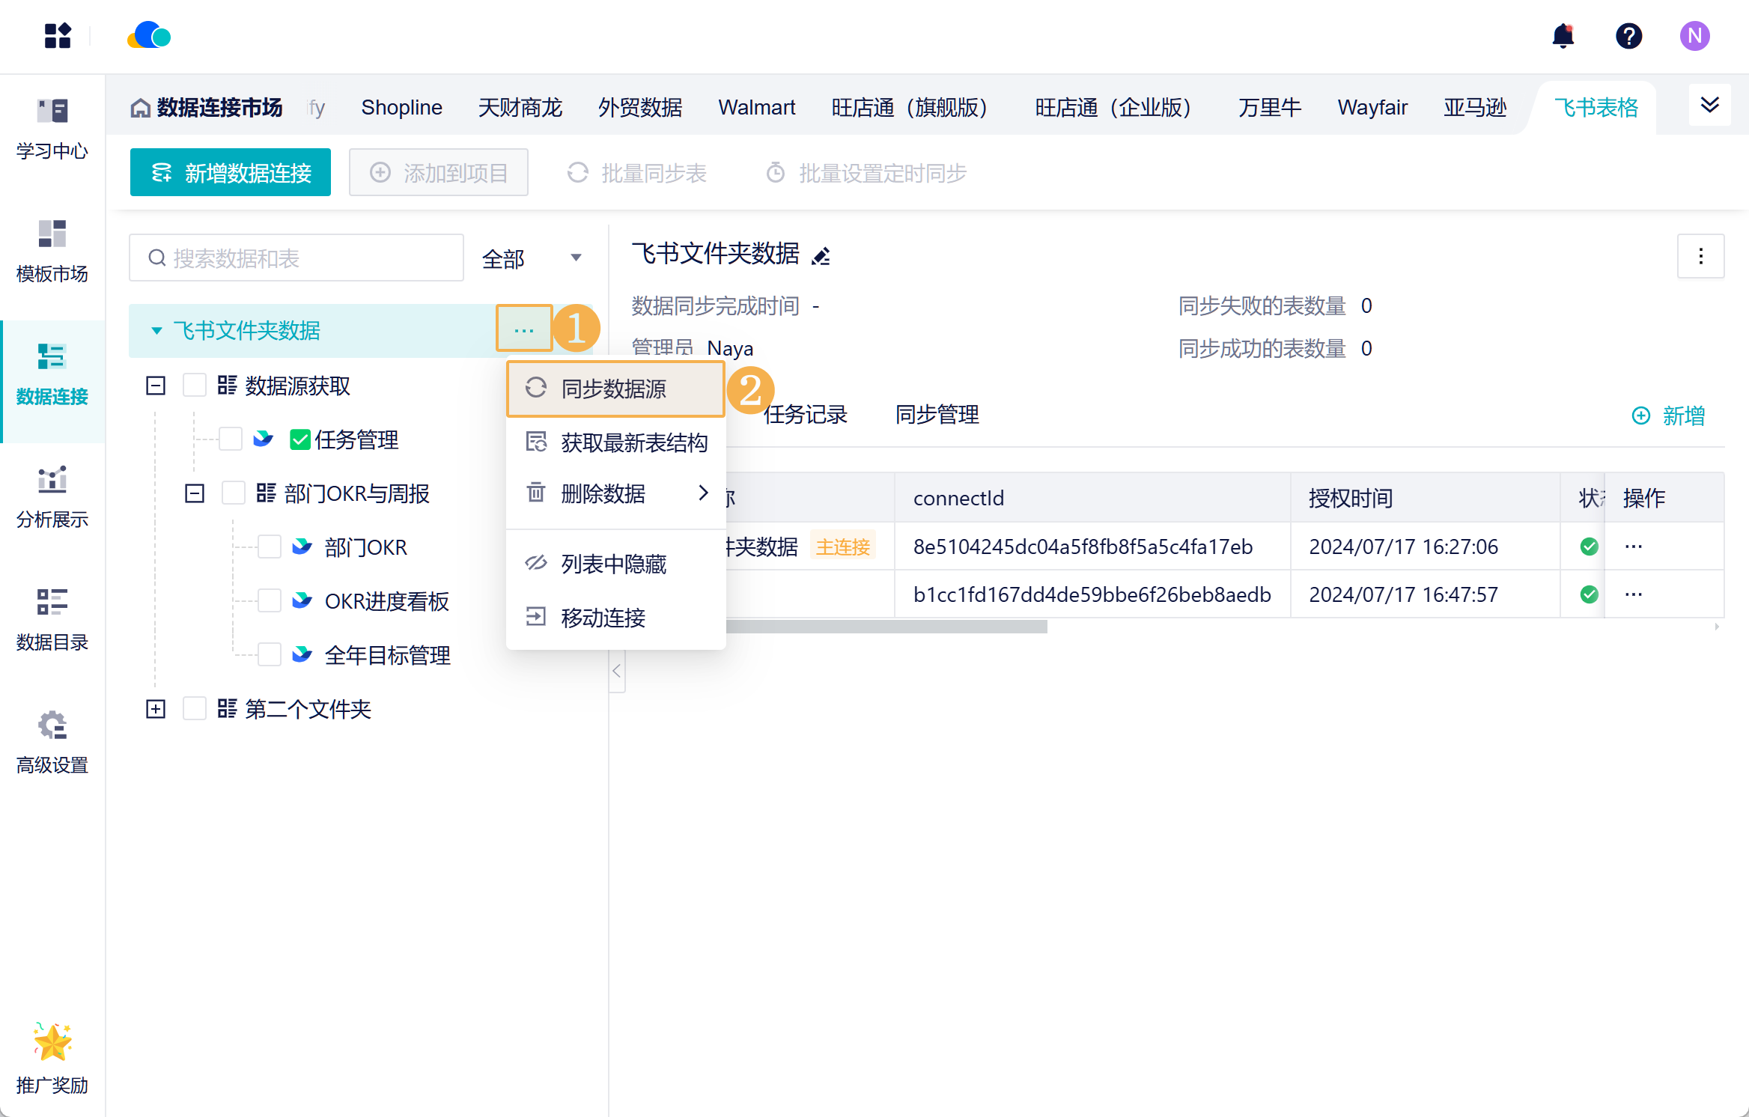Image resolution: width=1749 pixels, height=1117 pixels.
Task: Click the bird icon beside OKR进度看板
Action: pos(302,600)
